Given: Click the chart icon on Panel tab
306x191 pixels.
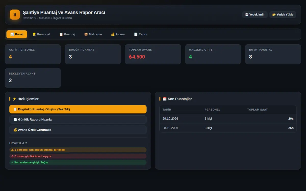Looking at the screenshot, I should [x=12, y=34].
